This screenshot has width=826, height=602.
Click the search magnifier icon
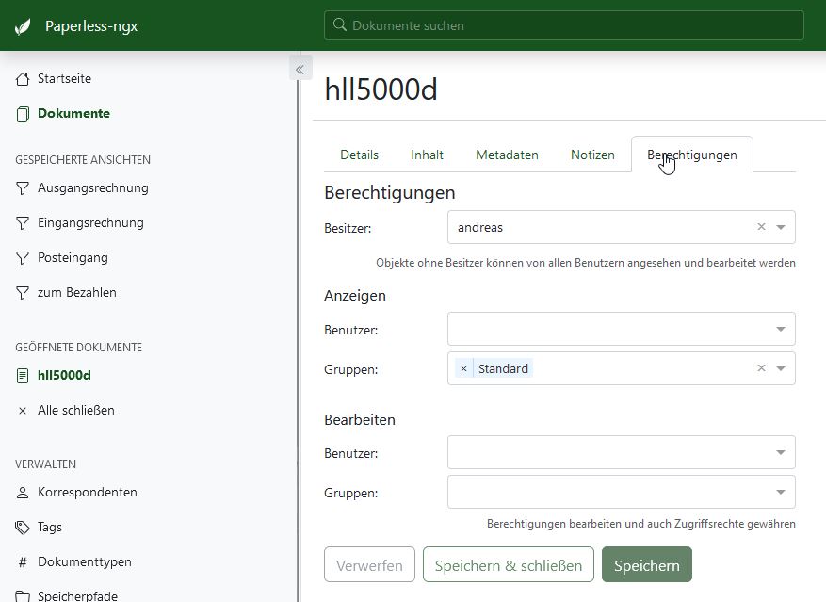[340, 24]
